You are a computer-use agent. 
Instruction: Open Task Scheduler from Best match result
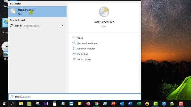[37, 12]
